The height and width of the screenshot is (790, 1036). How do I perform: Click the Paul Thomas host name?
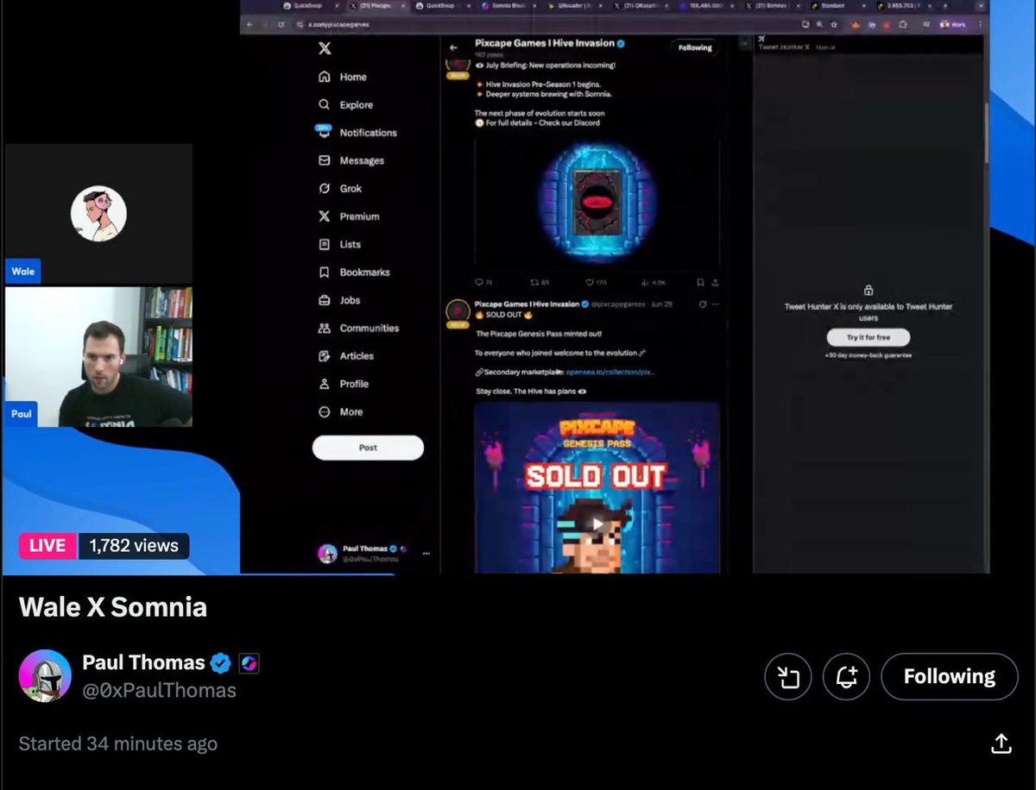pyautogui.click(x=143, y=662)
